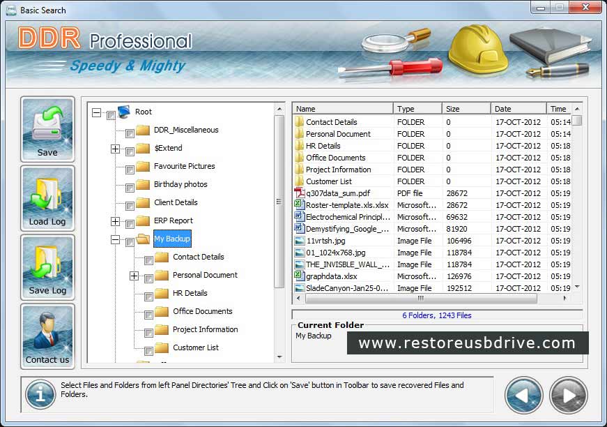Click the Word icon of Electrochemical Principl file

299,216
